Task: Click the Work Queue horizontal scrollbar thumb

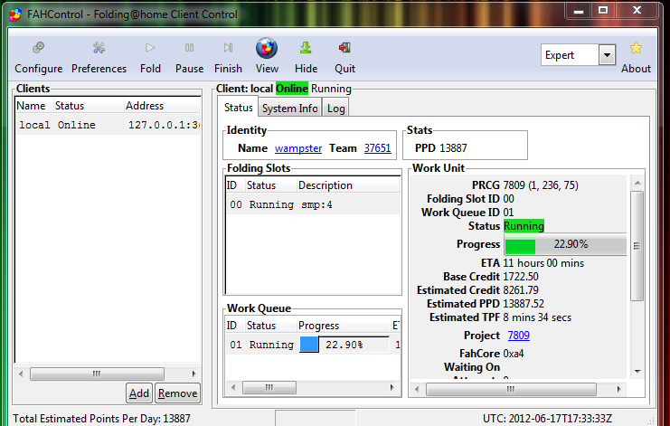Action: pyautogui.click(x=269, y=387)
